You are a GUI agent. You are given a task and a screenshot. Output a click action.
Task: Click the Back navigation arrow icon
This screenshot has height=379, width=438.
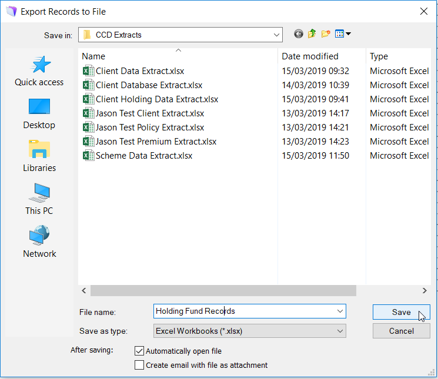point(299,34)
